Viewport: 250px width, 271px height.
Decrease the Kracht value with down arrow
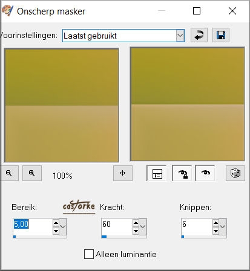[136, 231]
